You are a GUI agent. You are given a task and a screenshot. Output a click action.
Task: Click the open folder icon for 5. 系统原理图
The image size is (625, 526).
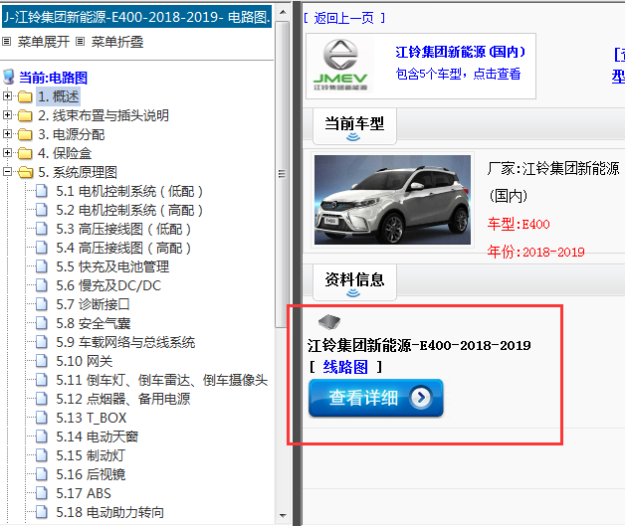click(x=26, y=172)
